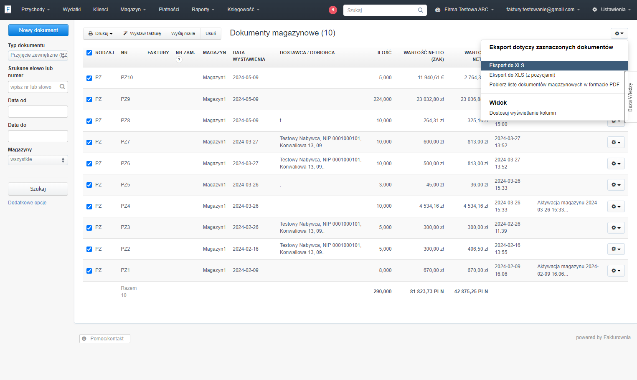The image size is (637, 380).
Task: Click the Wystaw fakturę button
Action: [142, 33]
